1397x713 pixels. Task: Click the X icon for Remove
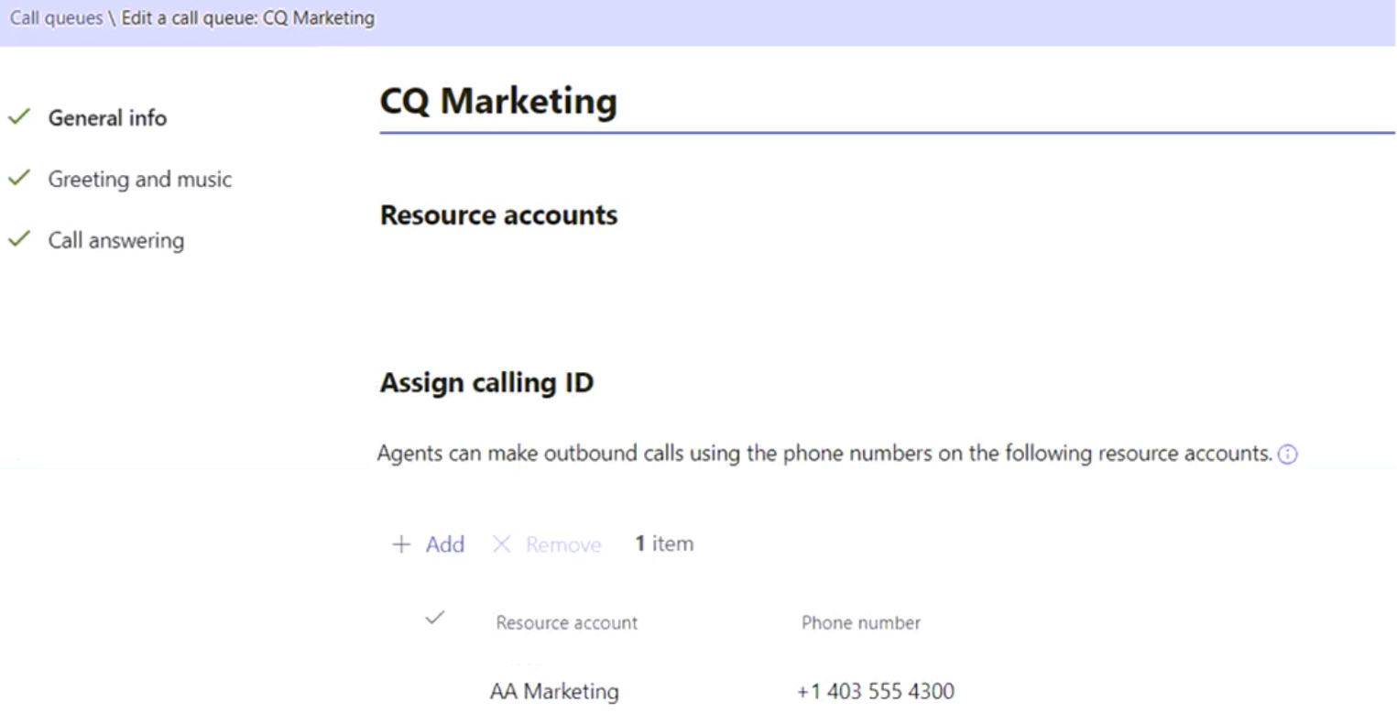[501, 544]
